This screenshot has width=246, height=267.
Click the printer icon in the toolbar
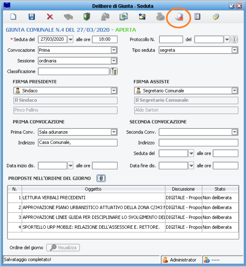click(x=160, y=16)
